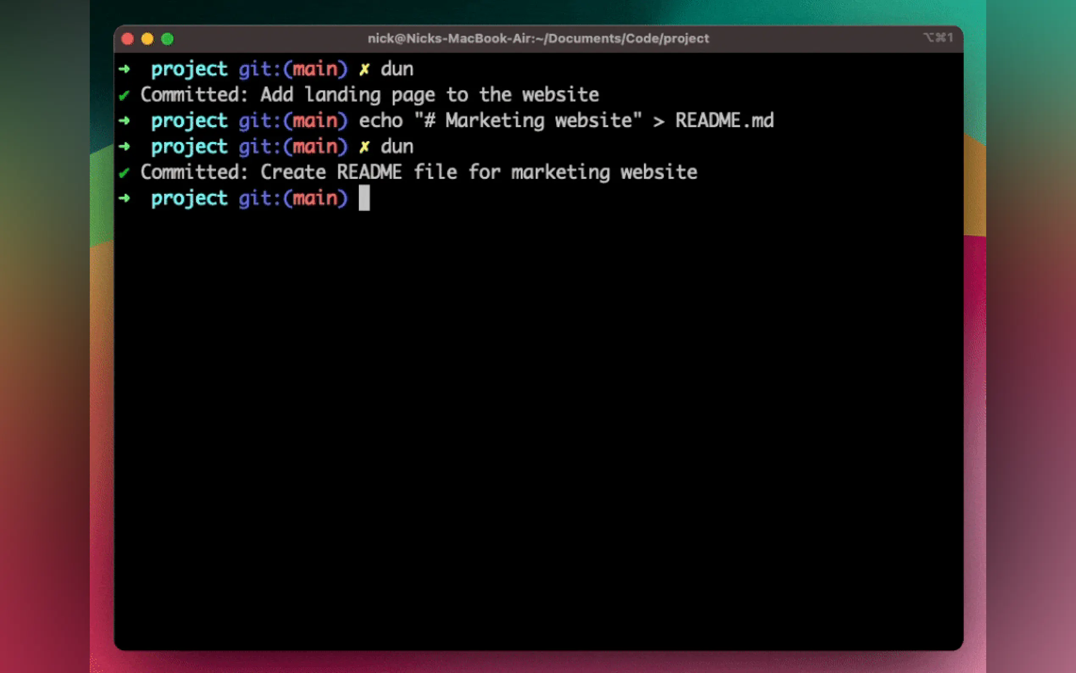
Task: Click the block cursor at the prompt
Action: pyautogui.click(x=364, y=198)
